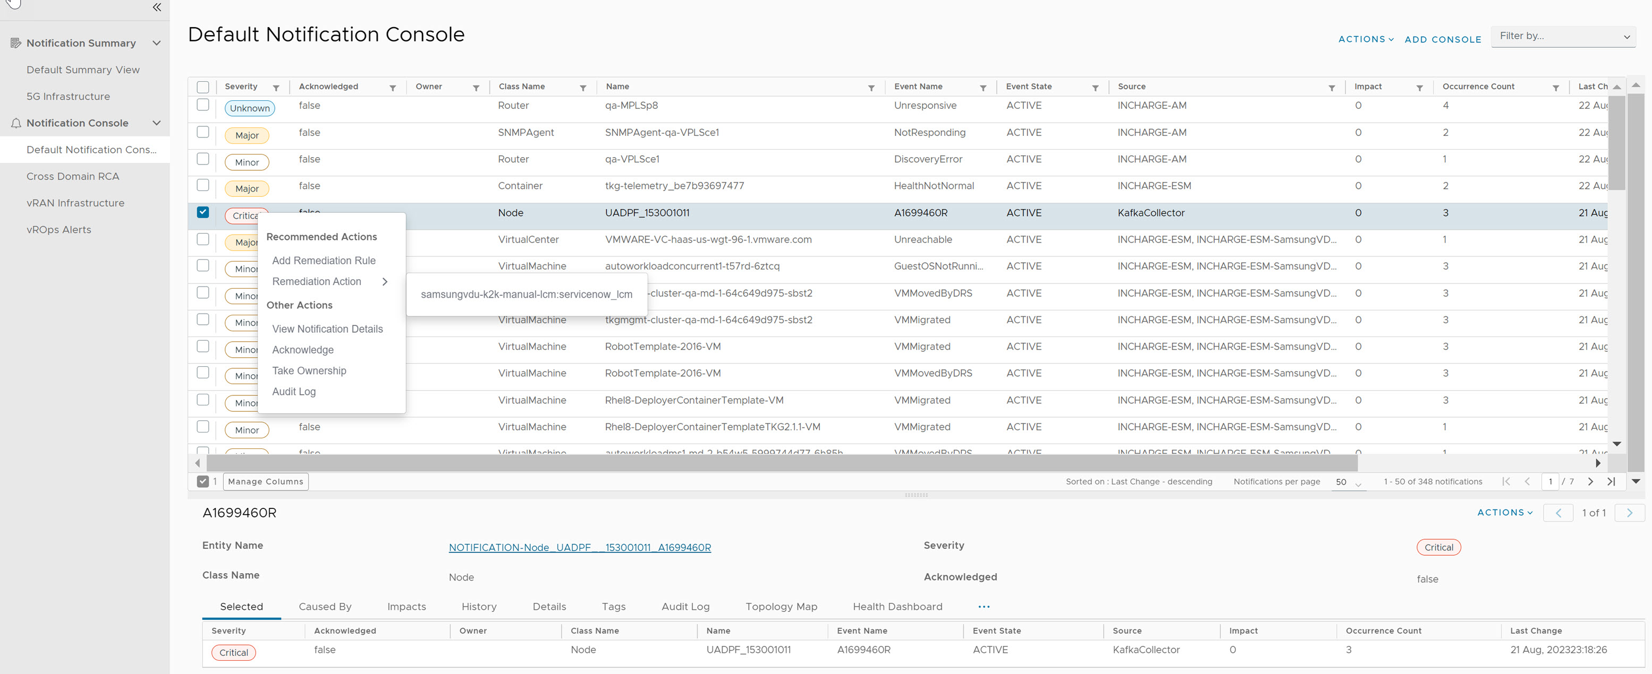1652x674 pixels.
Task: Select View Notification Details menu entry
Action: [327, 330]
